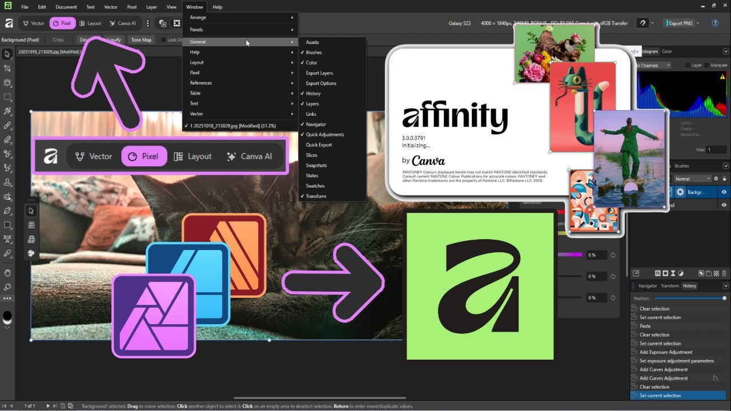Click the add group folder icon
This screenshot has height=411, width=731.
[708, 273]
